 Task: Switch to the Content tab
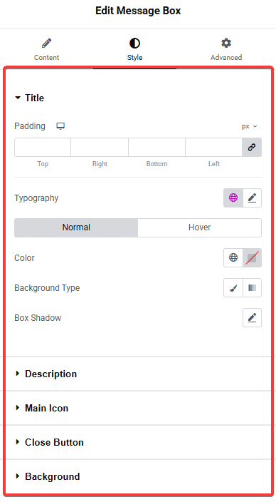(47, 49)
